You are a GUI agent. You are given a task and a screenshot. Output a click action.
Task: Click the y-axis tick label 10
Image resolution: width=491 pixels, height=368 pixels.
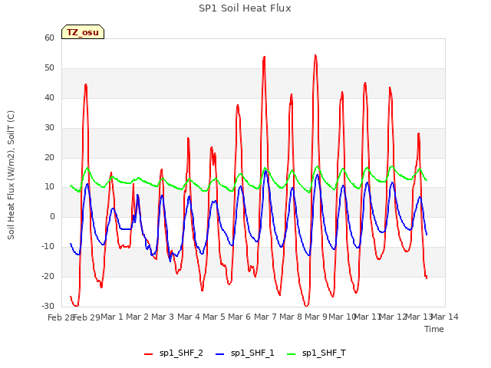49,187
